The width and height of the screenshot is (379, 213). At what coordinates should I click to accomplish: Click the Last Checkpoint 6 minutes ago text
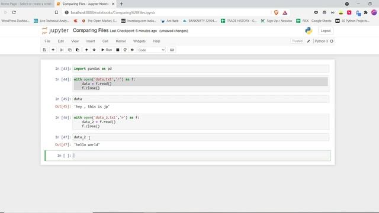tap(133, 31)
